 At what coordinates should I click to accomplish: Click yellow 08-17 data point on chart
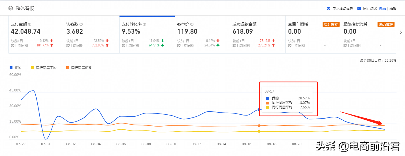pyautogui.click(x=259, y=131)
